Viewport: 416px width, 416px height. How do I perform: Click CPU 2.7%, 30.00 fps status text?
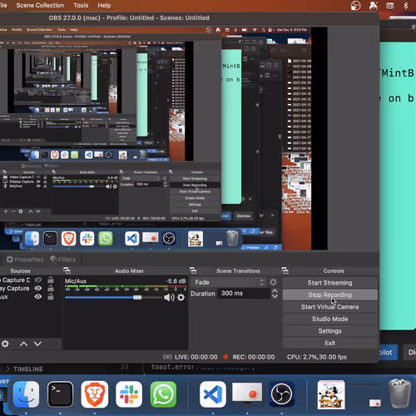pyautogui.click(x=317, y=357)
